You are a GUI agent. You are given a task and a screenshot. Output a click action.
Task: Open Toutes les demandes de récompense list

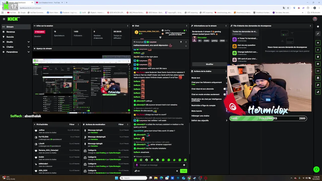[245, 32]
